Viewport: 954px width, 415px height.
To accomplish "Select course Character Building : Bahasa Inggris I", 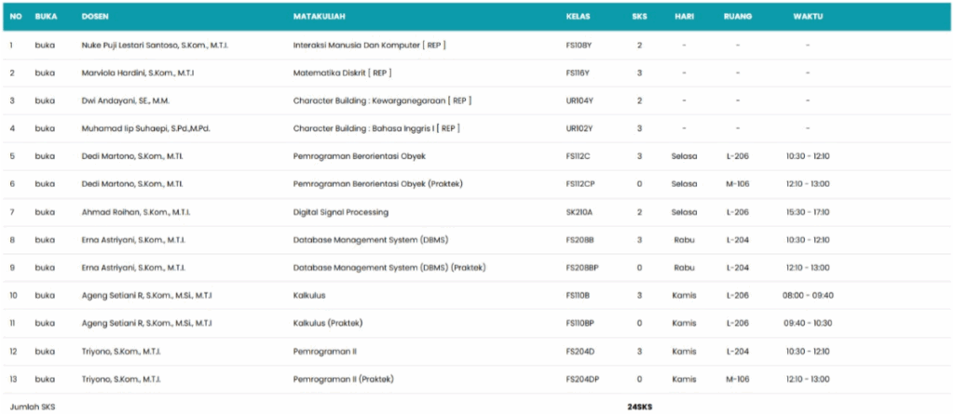I will point(376,128).
